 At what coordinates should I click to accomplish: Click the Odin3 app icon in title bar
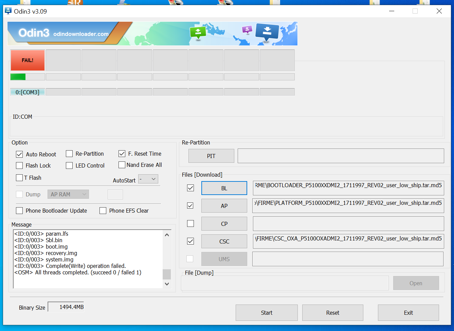(8, 11)
